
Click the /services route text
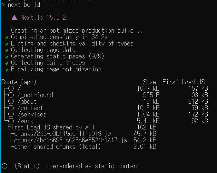click(32, 114)
